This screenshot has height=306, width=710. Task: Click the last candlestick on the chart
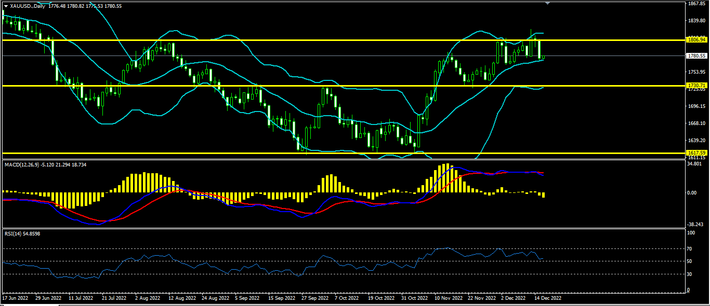click(x=543, y=58)
